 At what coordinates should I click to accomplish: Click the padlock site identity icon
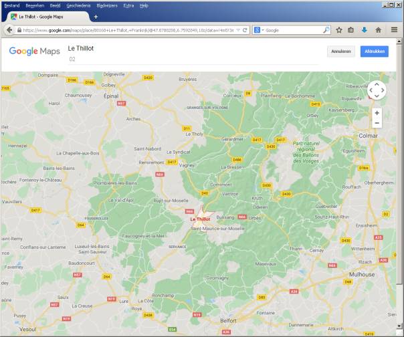click(19, 30)
